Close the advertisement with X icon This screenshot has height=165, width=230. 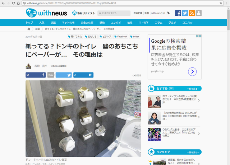coord(200,36)
